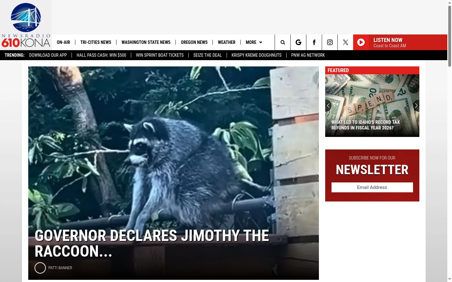Open the Facebook icon link
Viewport: 452px width, 282px height.
(314, 42)
